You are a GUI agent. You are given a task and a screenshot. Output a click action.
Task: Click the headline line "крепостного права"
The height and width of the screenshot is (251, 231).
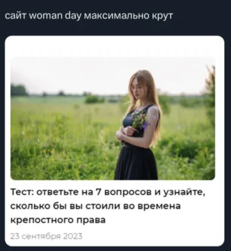tap(58, 220)
